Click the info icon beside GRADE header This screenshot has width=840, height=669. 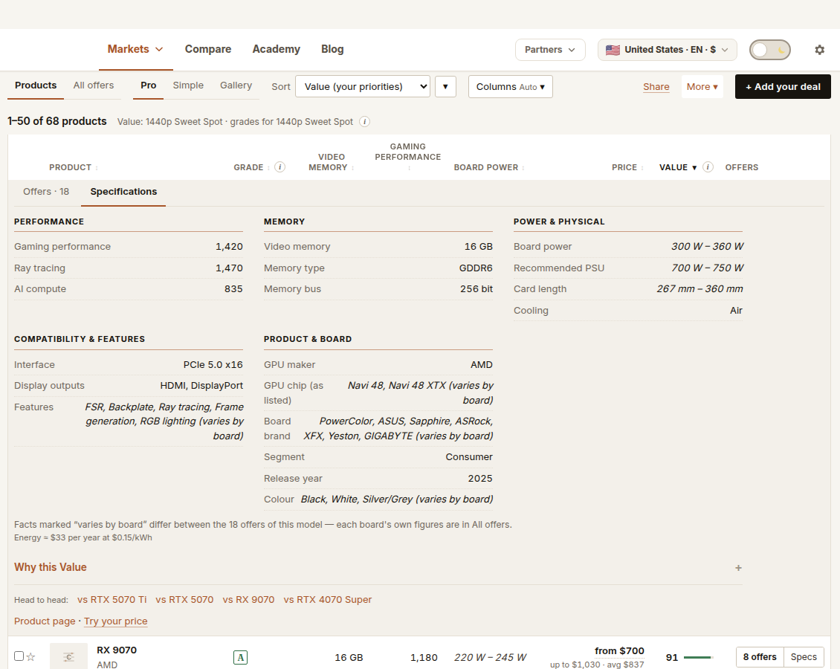click(x=280, y=167)
